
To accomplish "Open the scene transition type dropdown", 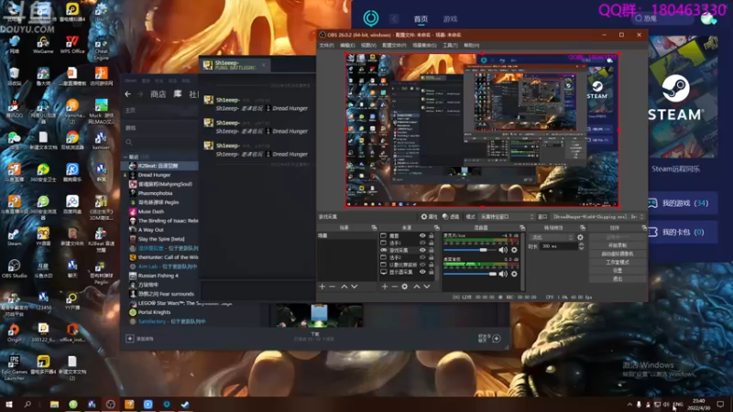I will (x=552, y=237).
